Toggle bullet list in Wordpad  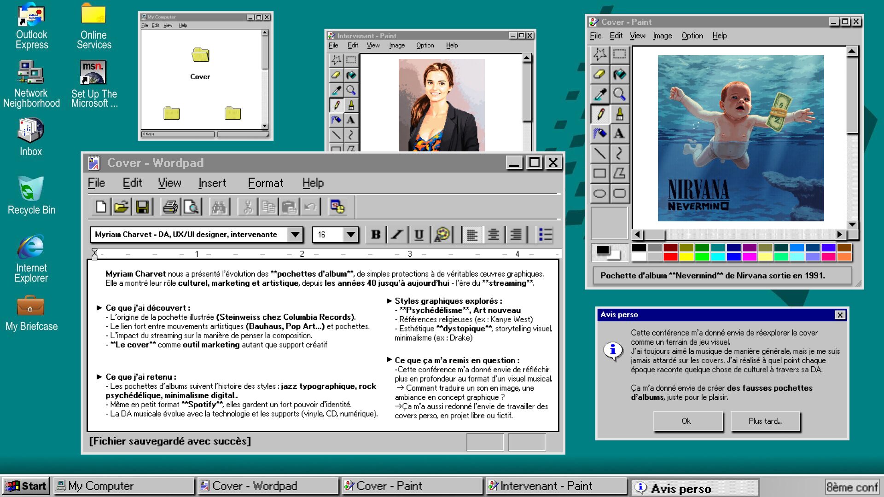click(546, 235)
